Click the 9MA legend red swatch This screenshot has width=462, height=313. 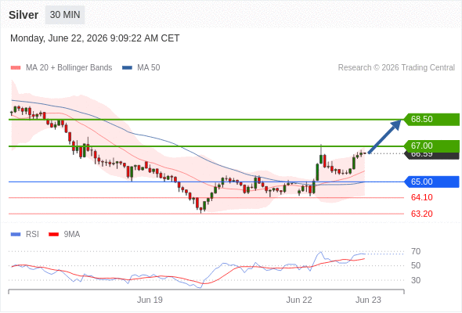(53, 235)
